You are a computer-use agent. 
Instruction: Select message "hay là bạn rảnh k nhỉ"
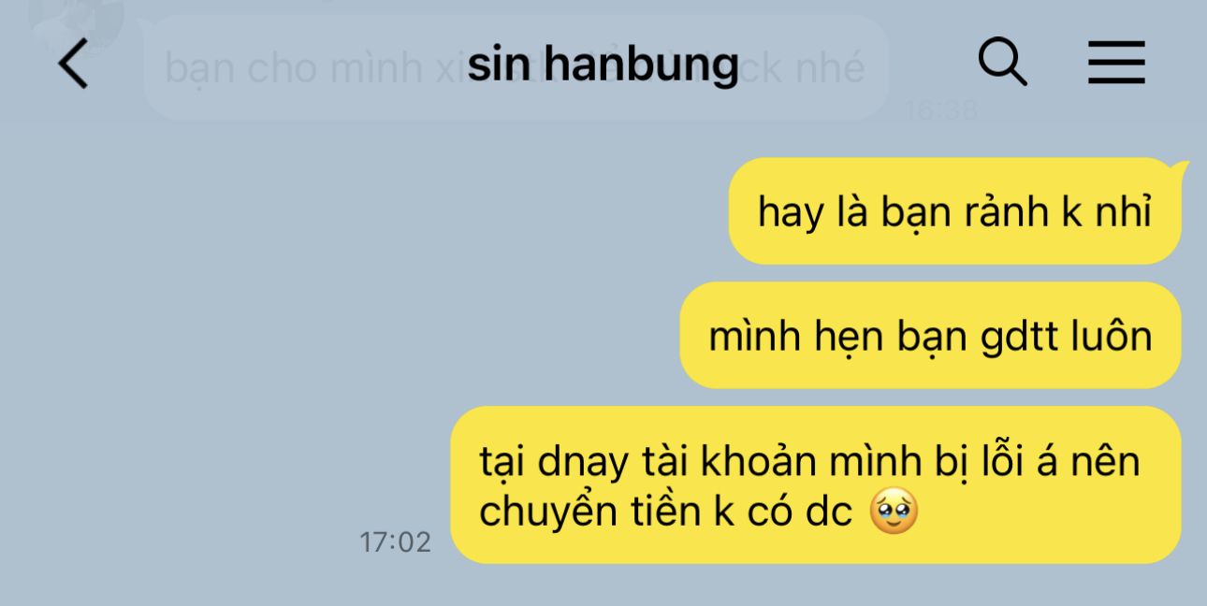pyautogui.click(x=954, y=211)
